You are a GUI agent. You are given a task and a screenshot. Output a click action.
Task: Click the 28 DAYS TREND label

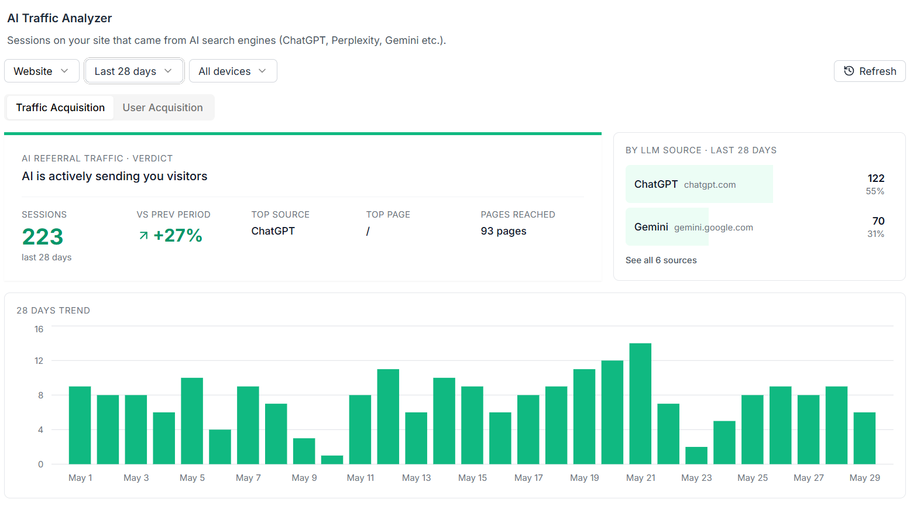(53, 311)
